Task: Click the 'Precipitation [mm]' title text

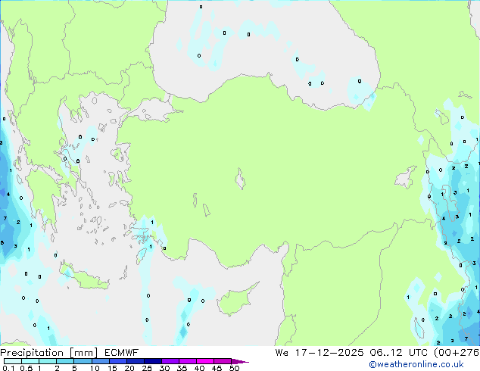Action: coord(48,353)
